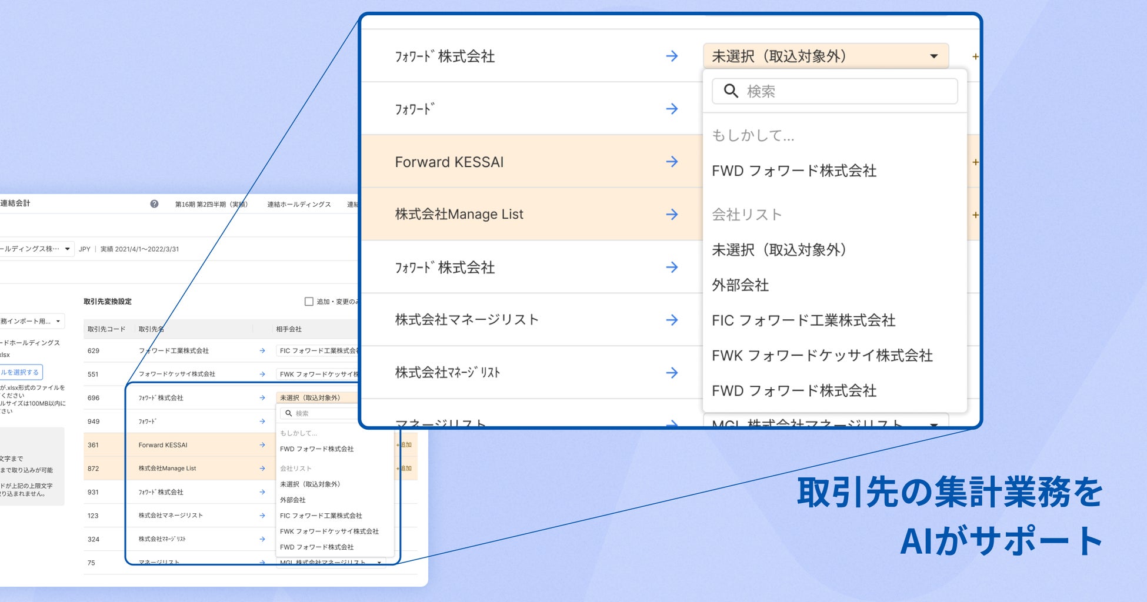Click the 取引先名 column header
Viewport: 1147px width, 602px height.
click(x=151, y=329)
